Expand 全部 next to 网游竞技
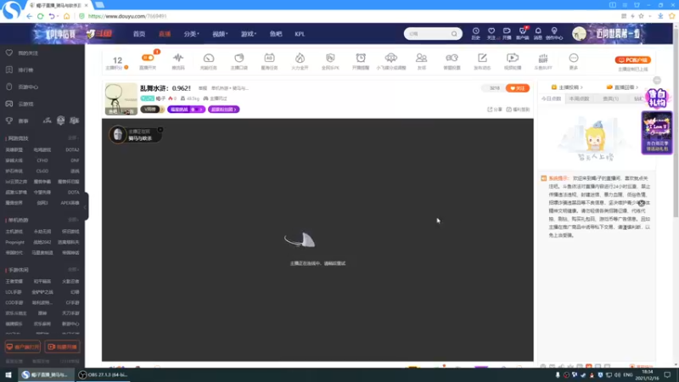 pos(73,138)
